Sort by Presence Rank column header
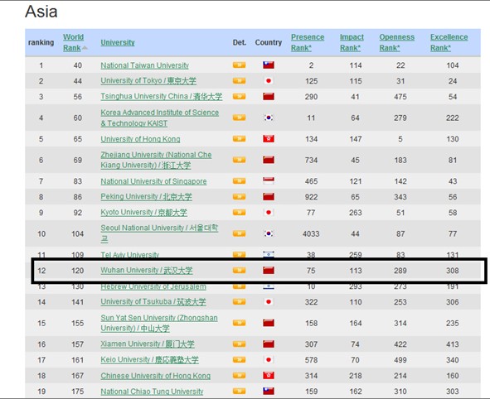 click(x=308, y=42)
